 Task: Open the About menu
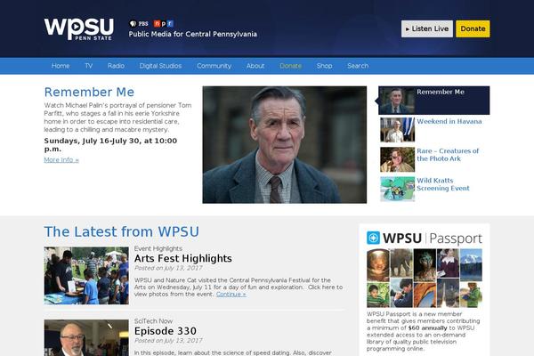click(x=255, y=66)
